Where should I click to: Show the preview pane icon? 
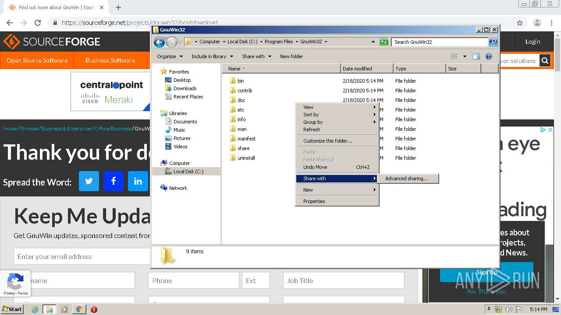[476, 56]
